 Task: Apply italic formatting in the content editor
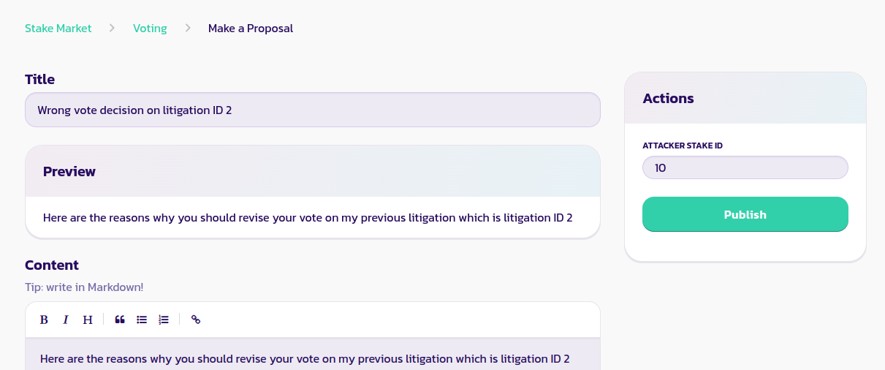click(66, 320)
